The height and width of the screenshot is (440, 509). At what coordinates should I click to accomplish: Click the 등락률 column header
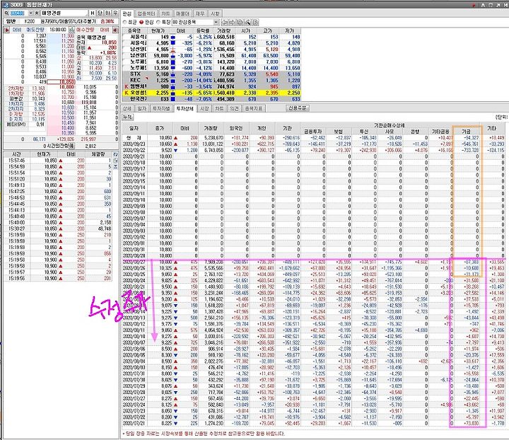203,30
